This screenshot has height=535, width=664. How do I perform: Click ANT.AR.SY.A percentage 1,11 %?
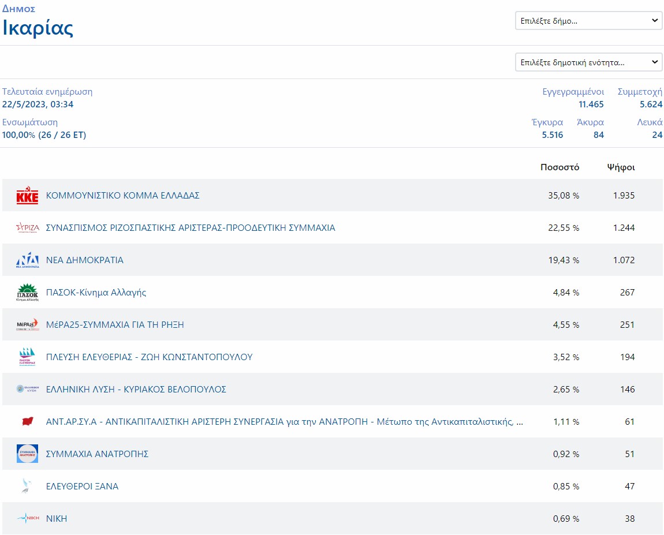566,421
